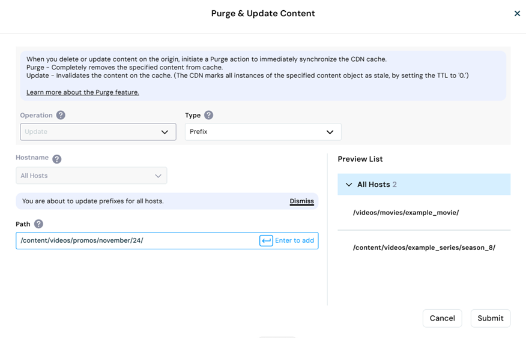Screen dimensions: 526x338
Task: Close the Purge & Update Content dialog
Action: [517, 13]
